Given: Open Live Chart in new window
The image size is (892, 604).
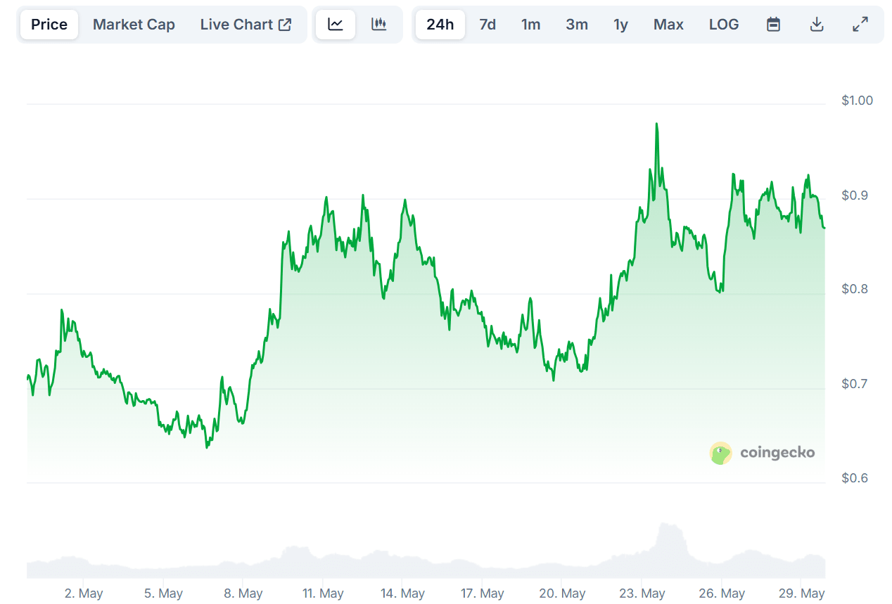Looking at the screenshot, I should tap(246, 25).
